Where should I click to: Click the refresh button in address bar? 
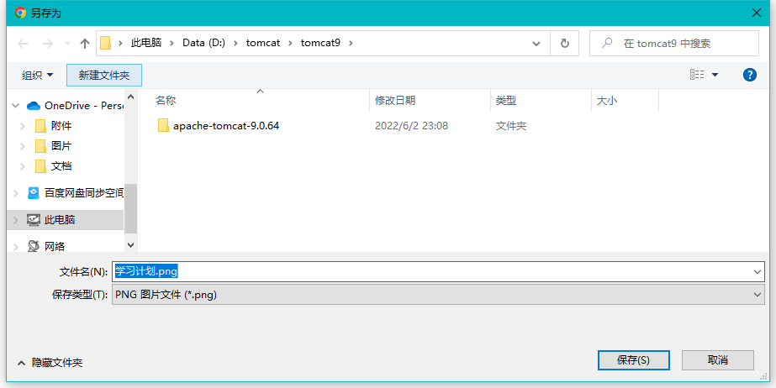564,44
